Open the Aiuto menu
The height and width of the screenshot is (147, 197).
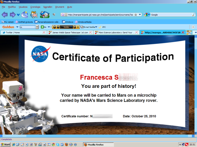coord(70,7)
